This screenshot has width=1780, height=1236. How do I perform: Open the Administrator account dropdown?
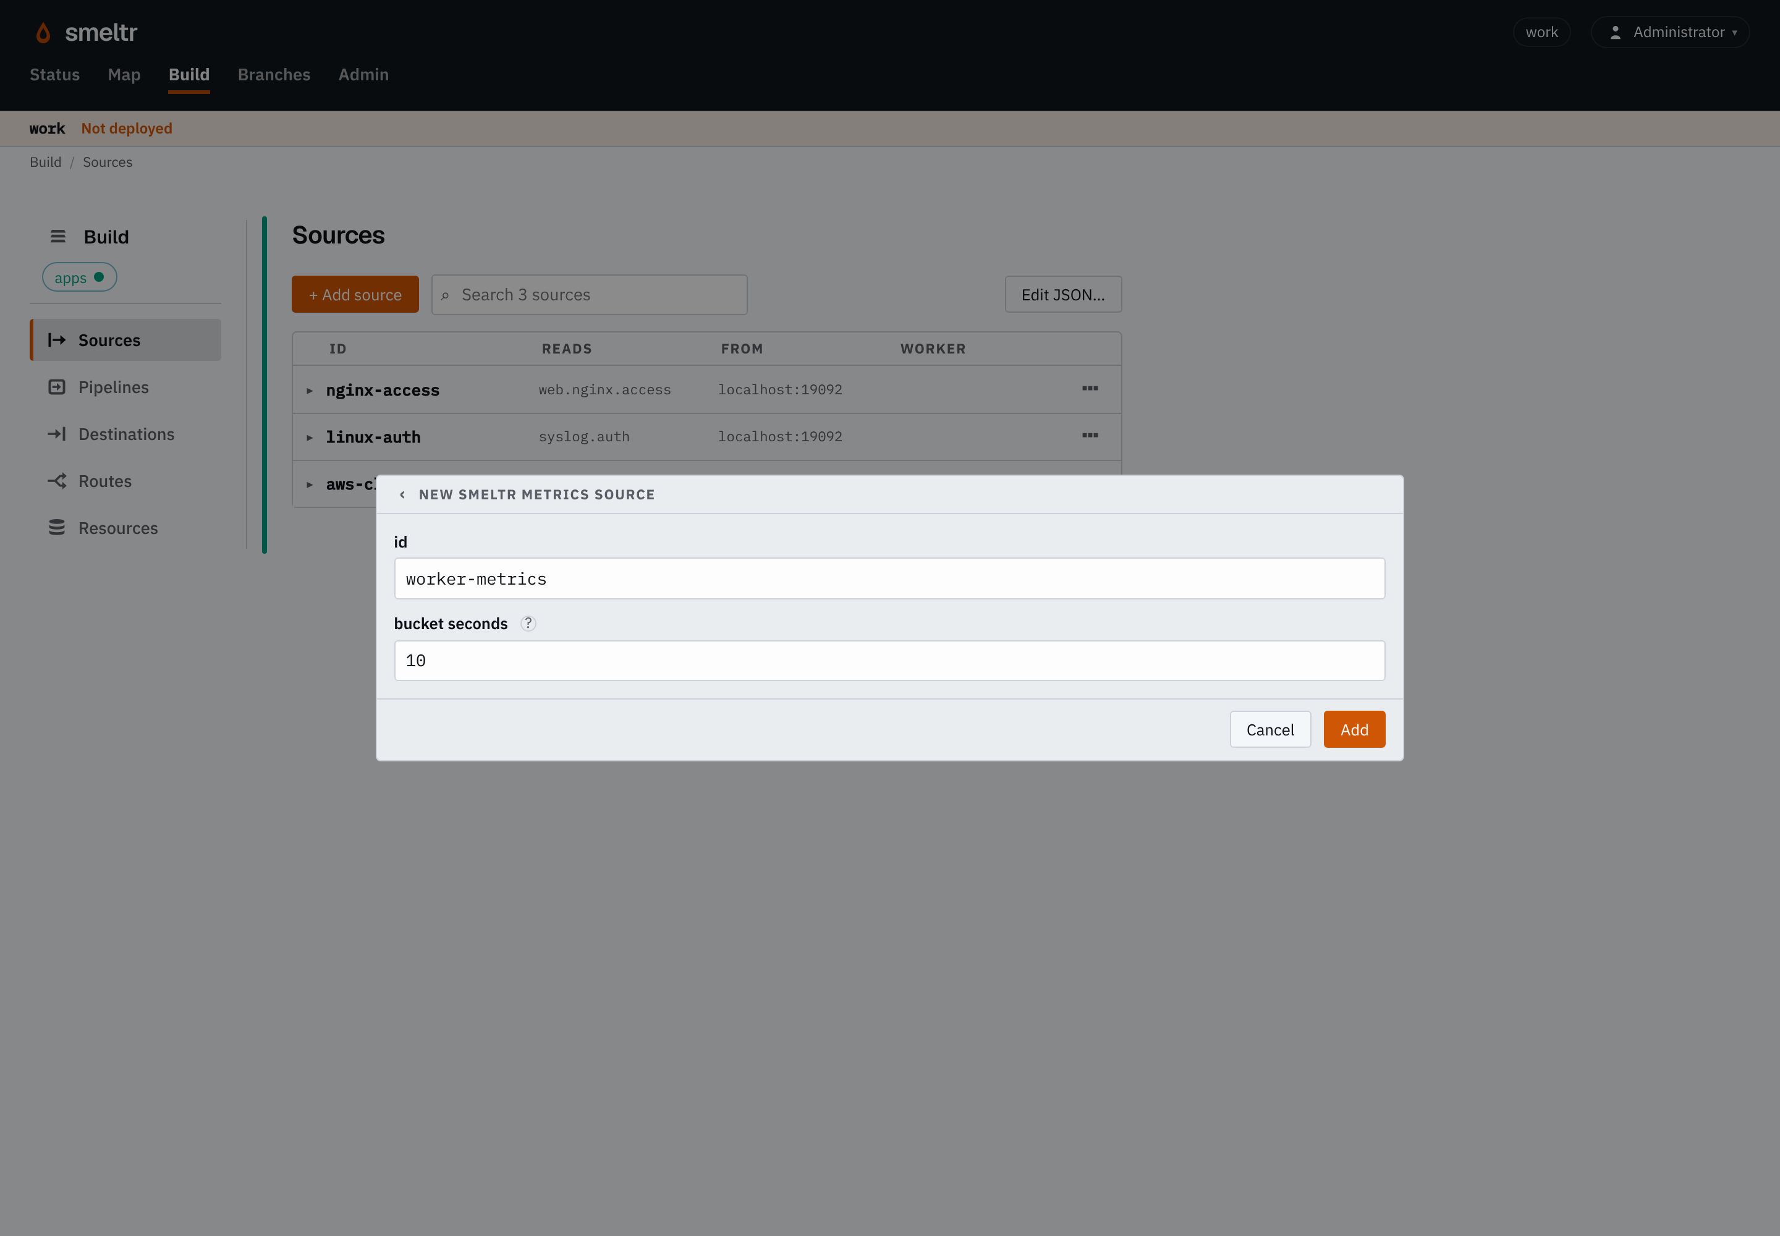[x=1670, y=33]
